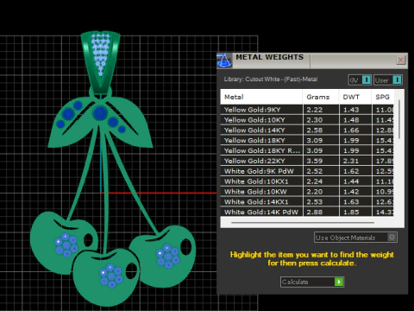Select the White Gold:14KX1 row
This screenshot has height=311, width=414.
point(307,202)
